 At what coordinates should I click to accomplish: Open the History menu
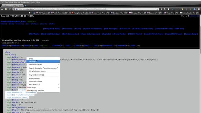click(x=17, y=2)
